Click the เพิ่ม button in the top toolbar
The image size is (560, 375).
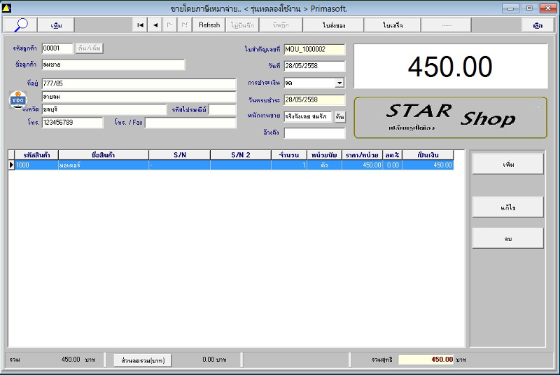click(x=56, y=25)
